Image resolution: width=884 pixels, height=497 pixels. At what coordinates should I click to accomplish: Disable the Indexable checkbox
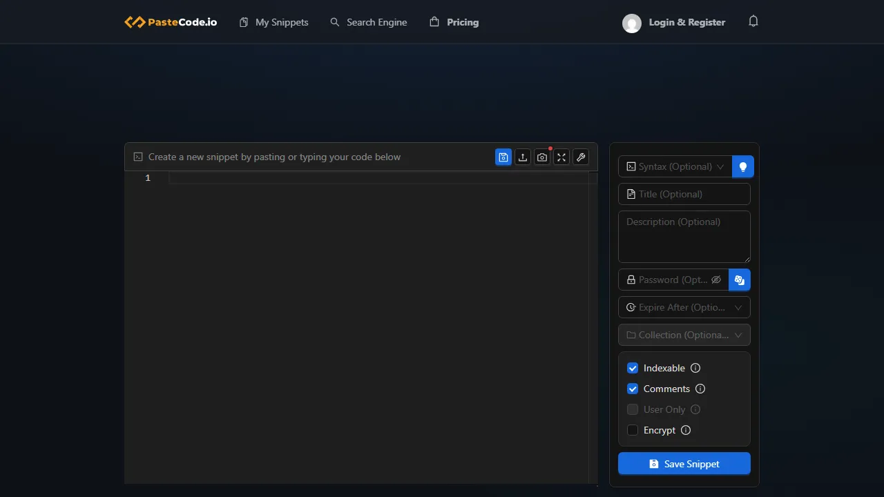tap(633, 368)
